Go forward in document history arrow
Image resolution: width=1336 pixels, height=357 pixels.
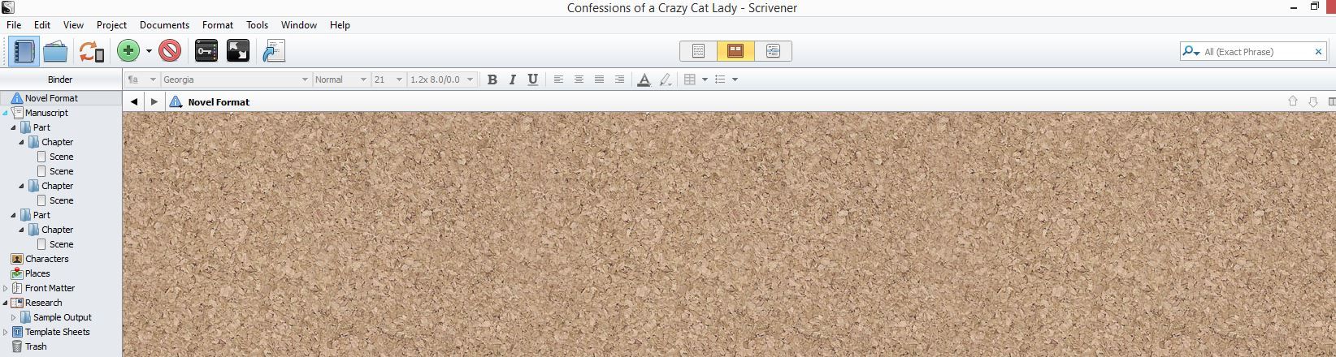point(154,102)
